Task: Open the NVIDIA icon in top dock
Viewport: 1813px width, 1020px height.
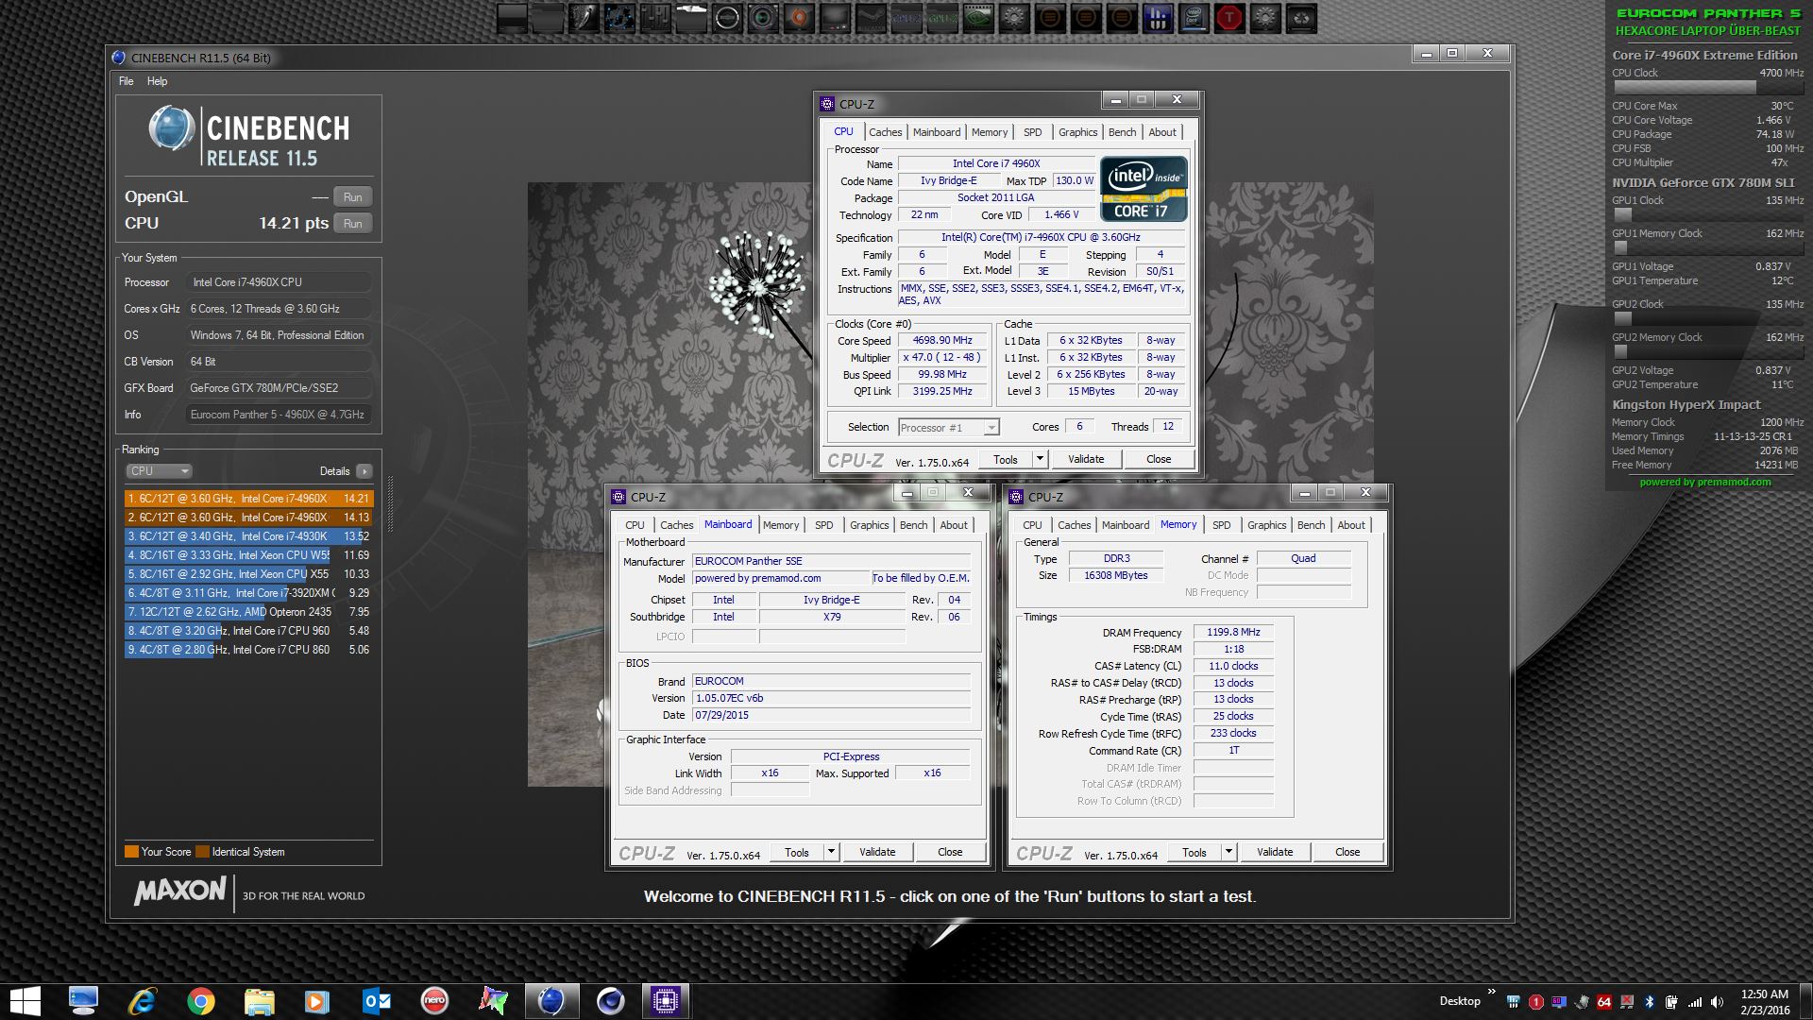Action: [x=978, y=18]
